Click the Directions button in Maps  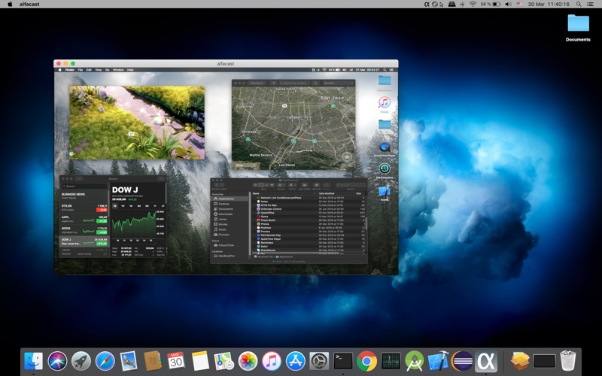(x=257, y=83)
